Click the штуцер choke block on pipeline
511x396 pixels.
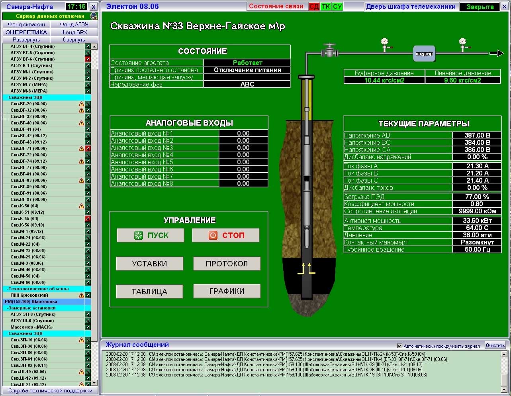coord(424,53)
